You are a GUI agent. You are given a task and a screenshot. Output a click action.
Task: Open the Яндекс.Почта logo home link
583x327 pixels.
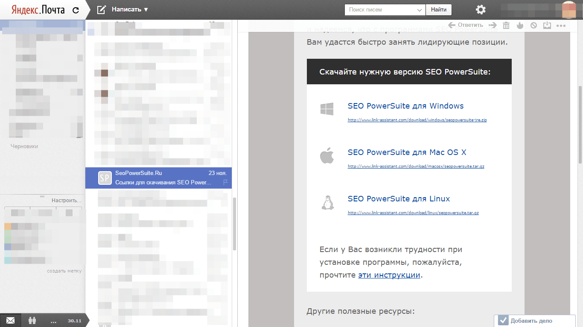38,10
